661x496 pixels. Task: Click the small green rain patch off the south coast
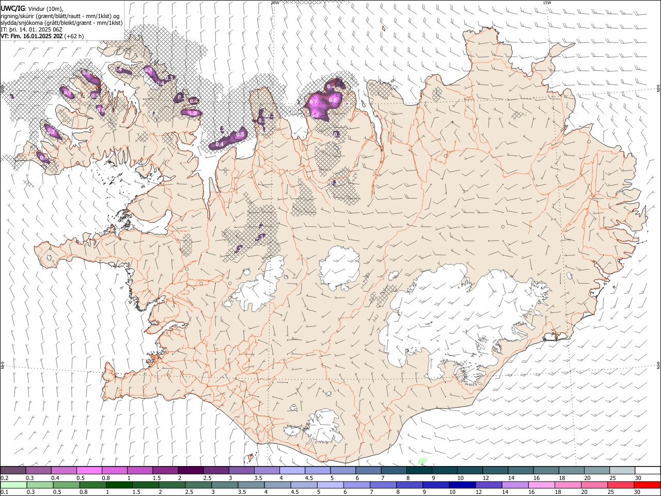pyautogui.click(x=422, y=460)
